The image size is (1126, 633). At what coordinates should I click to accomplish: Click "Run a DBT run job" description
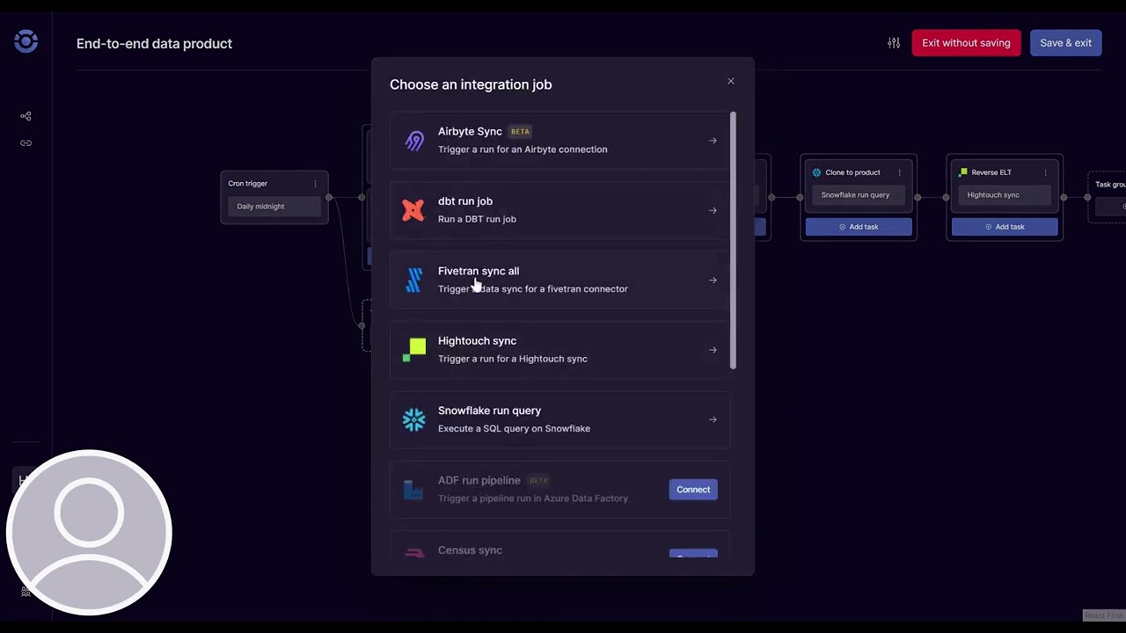(477, 219)
